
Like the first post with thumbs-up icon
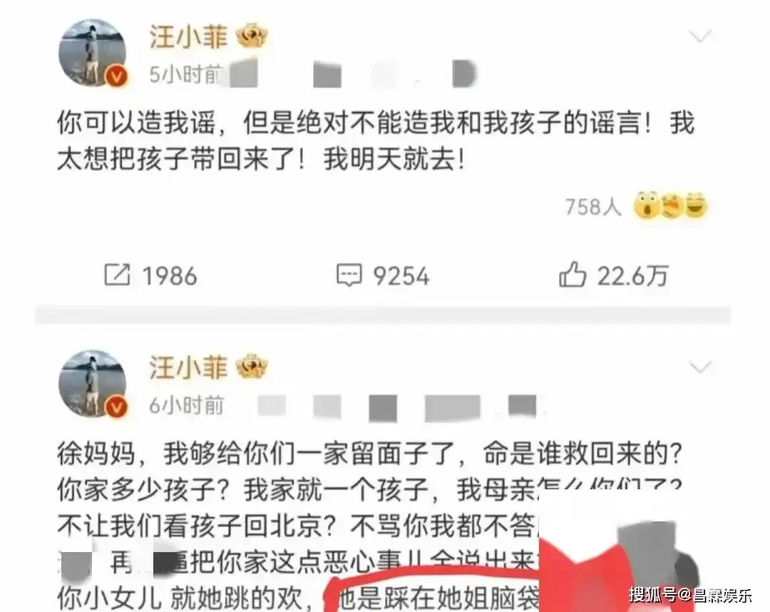[573, 274]
